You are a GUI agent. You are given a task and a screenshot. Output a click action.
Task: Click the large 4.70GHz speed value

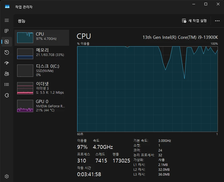coord(103,147)
